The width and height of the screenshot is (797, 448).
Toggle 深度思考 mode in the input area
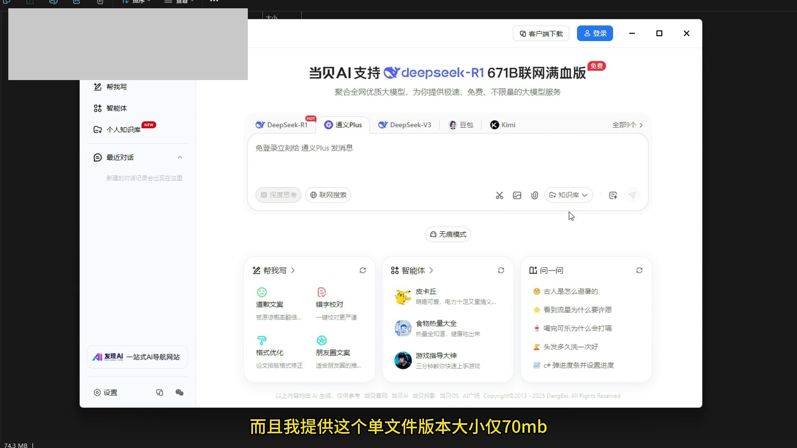pyautogui.click(x=278, y=195)
